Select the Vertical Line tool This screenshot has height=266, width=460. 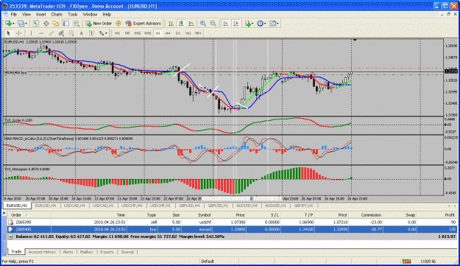[31, 33]
